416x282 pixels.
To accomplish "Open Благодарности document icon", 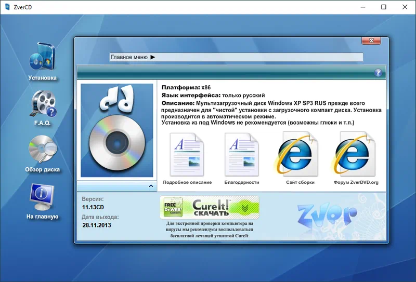I will 242,154.
